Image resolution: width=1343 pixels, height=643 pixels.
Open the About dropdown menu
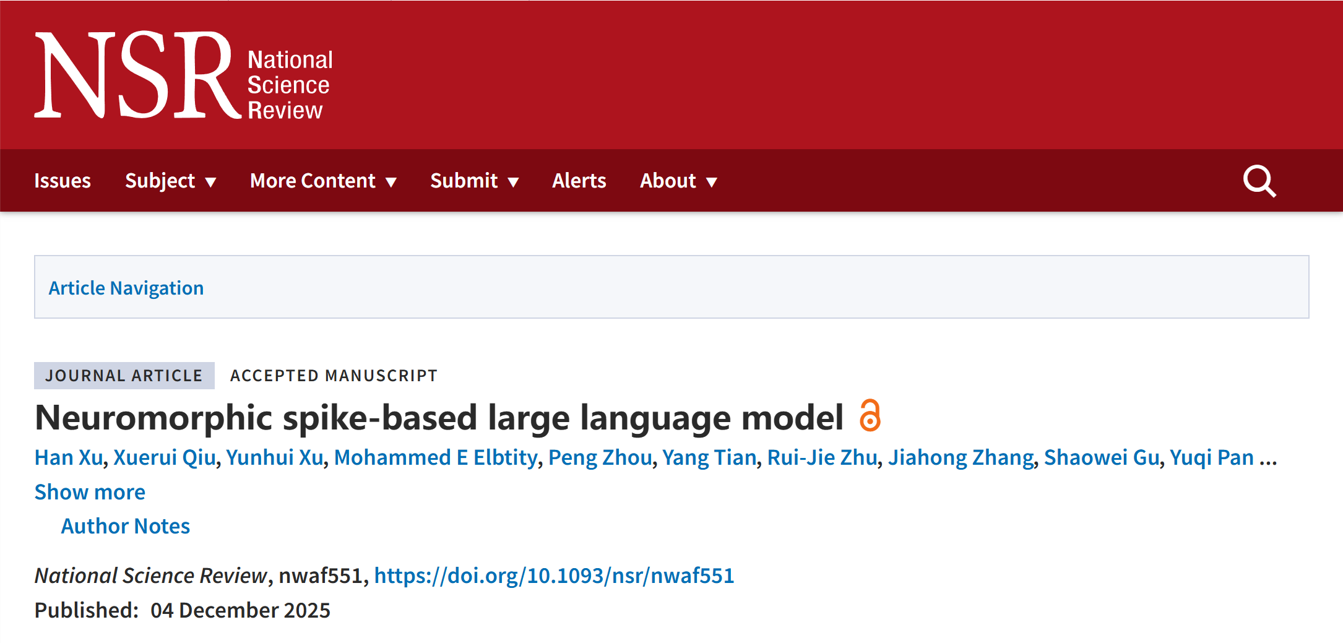tap(678, 181)
